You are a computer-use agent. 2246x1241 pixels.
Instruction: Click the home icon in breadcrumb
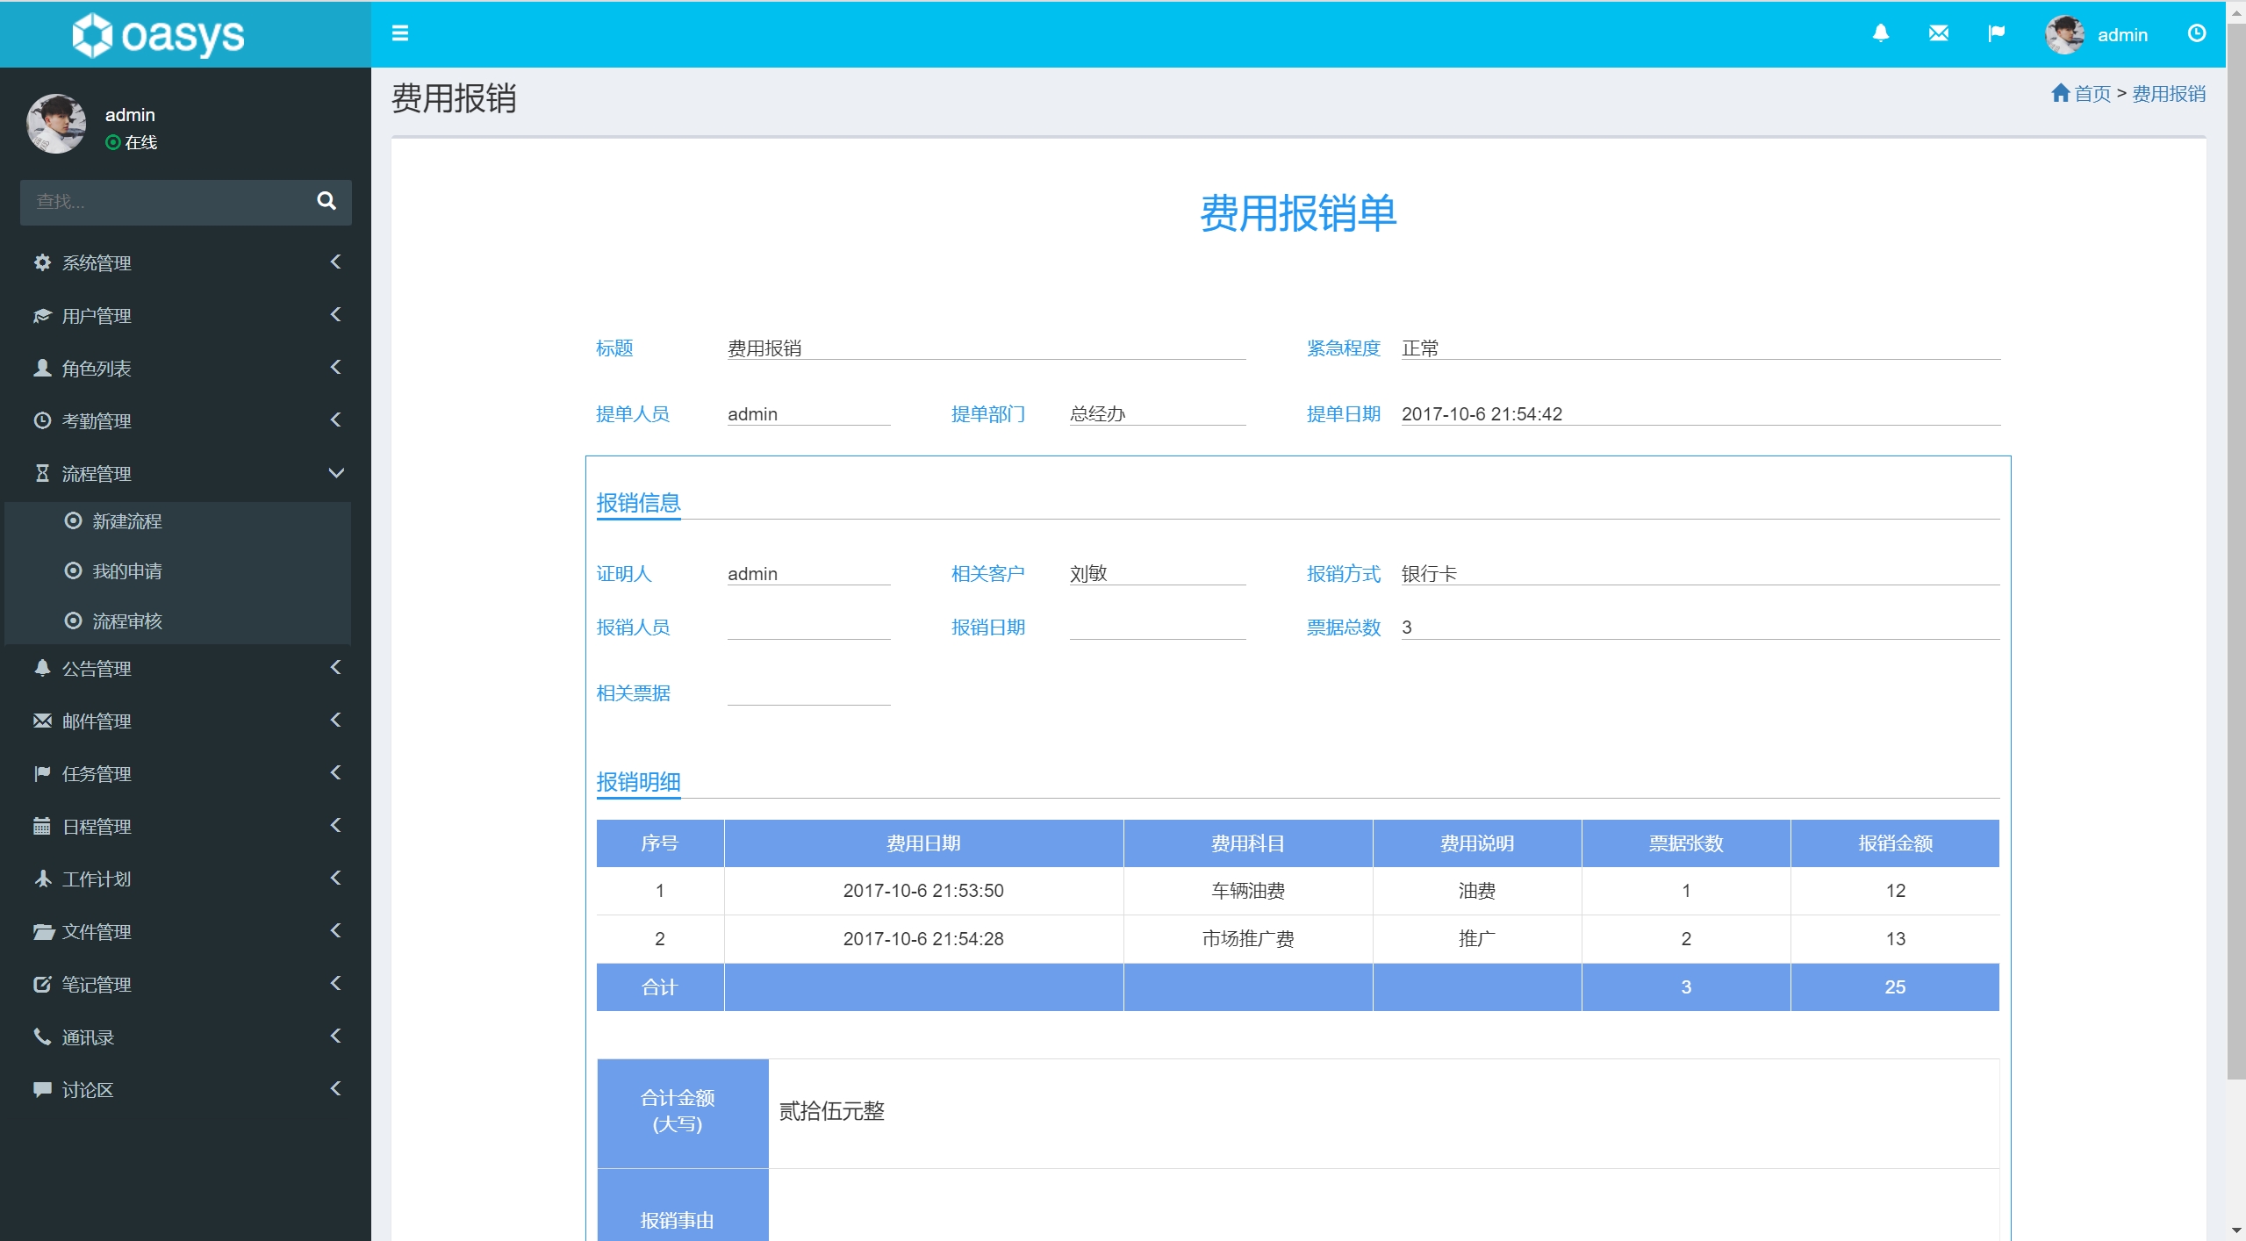[x=2060, y=93]
